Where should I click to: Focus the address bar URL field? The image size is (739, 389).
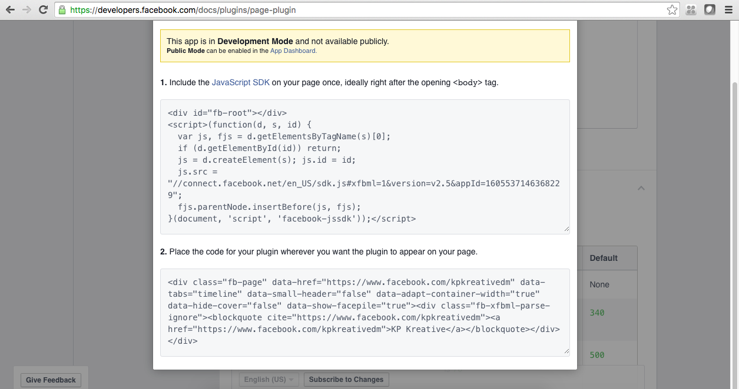(368, 10)
